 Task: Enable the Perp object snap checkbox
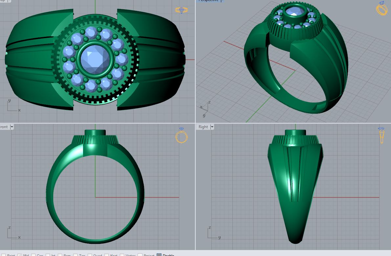coord(60,255)
